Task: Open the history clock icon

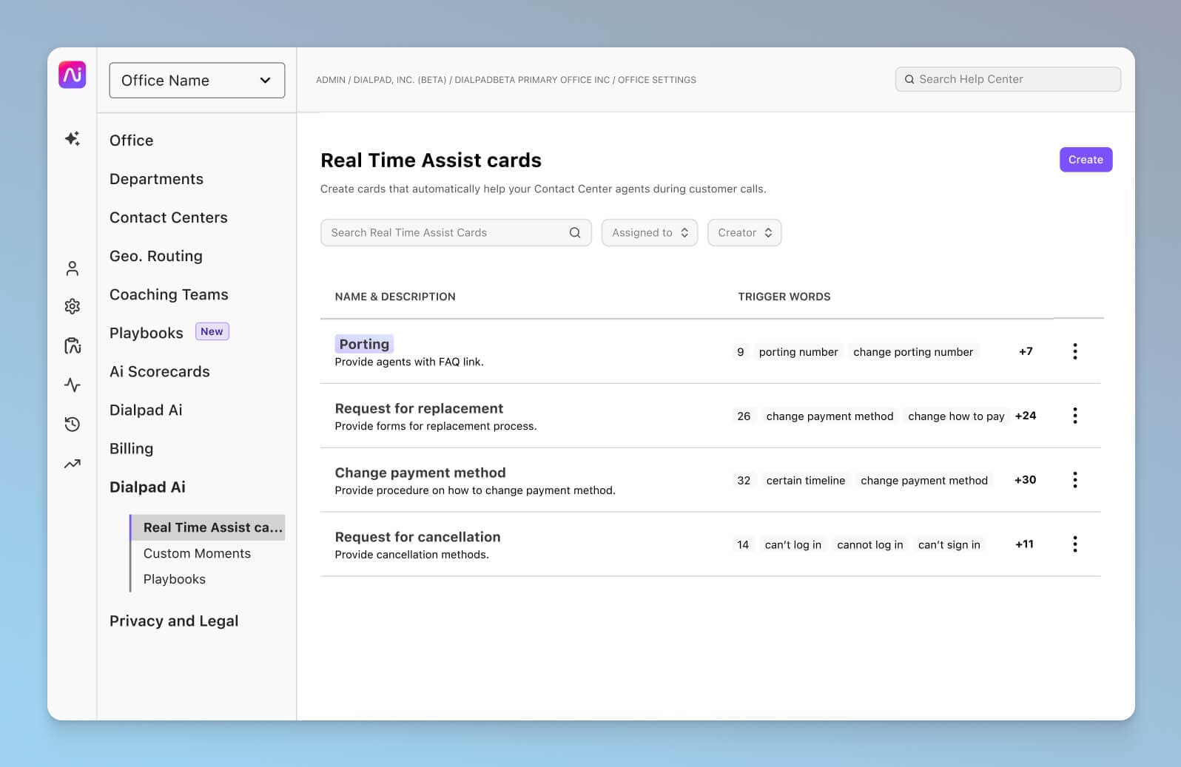Action: [73, 424]
